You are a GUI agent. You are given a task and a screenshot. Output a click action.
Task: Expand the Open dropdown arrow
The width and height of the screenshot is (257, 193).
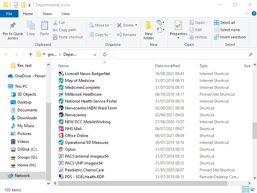coord(207,23)
